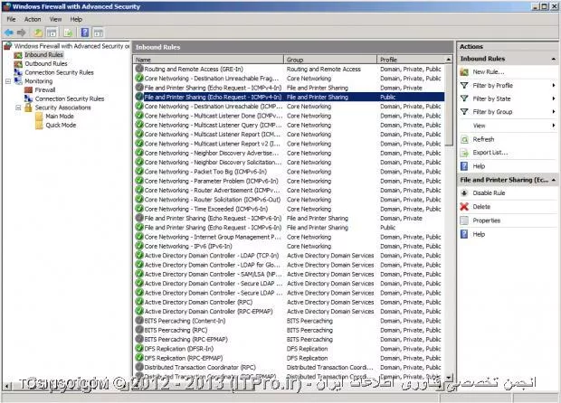The height and width of the screenshot is (403, 561).
Task: Click the red Delete X icon
Action: (464, 207)
